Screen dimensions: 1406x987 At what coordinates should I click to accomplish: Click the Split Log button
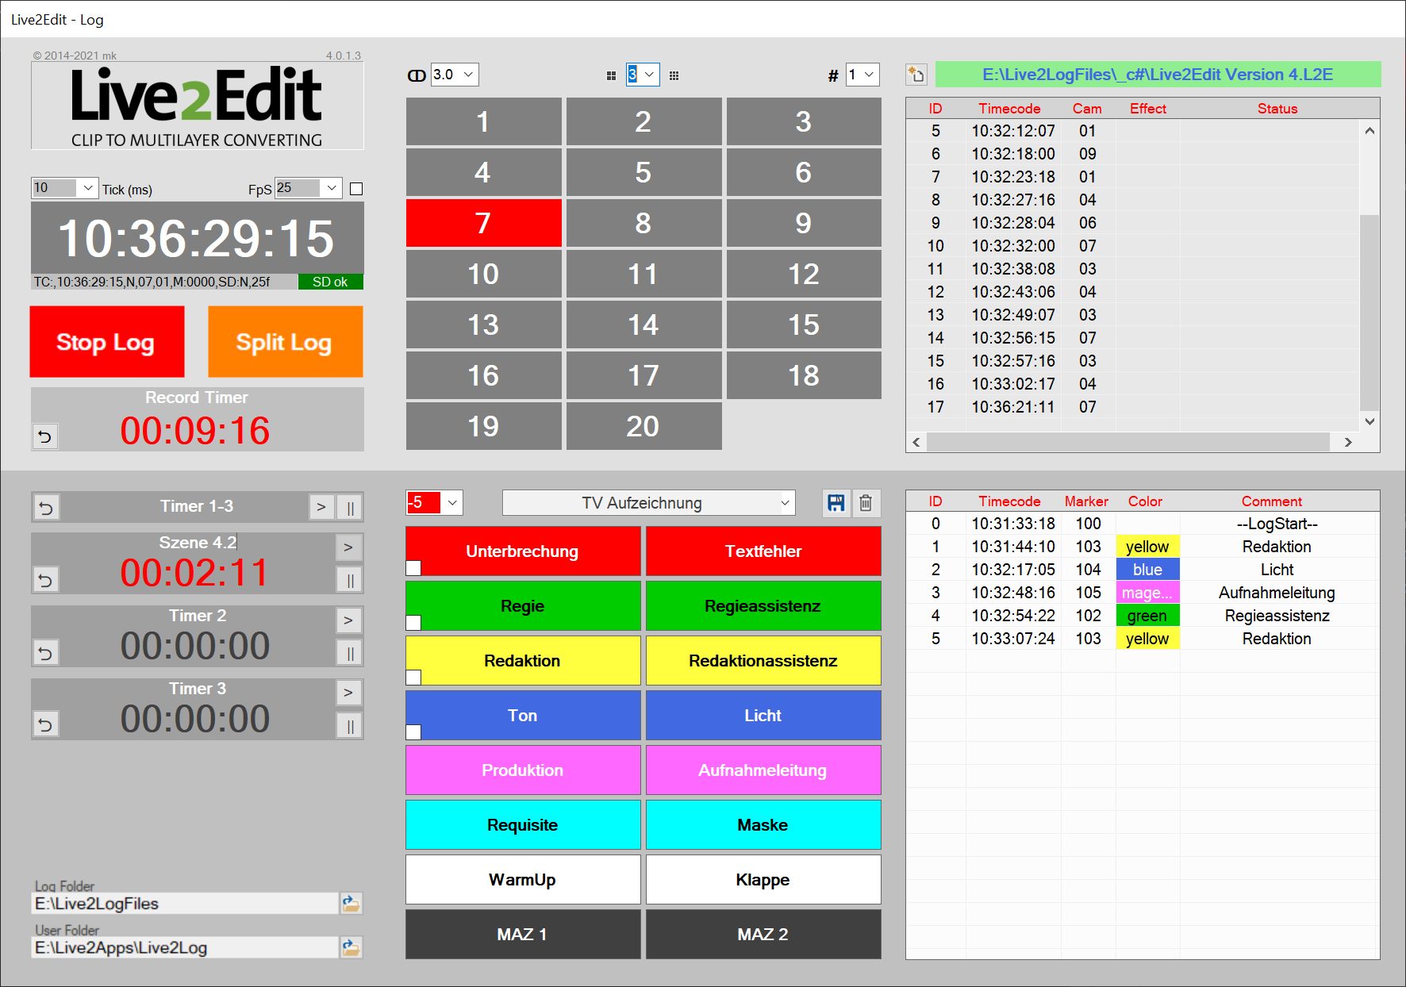tap(286, 342)
